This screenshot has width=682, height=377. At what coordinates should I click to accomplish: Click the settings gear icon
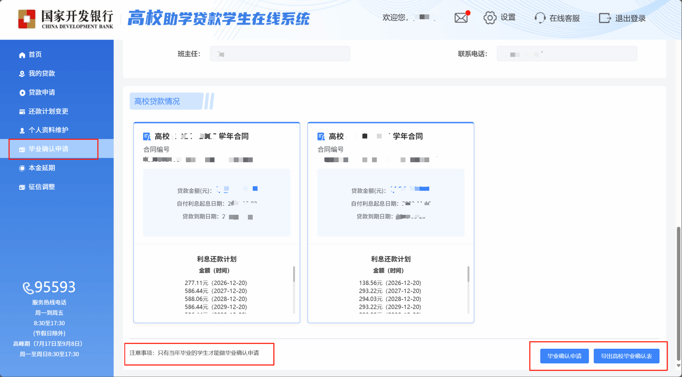[x=490, y=18]
